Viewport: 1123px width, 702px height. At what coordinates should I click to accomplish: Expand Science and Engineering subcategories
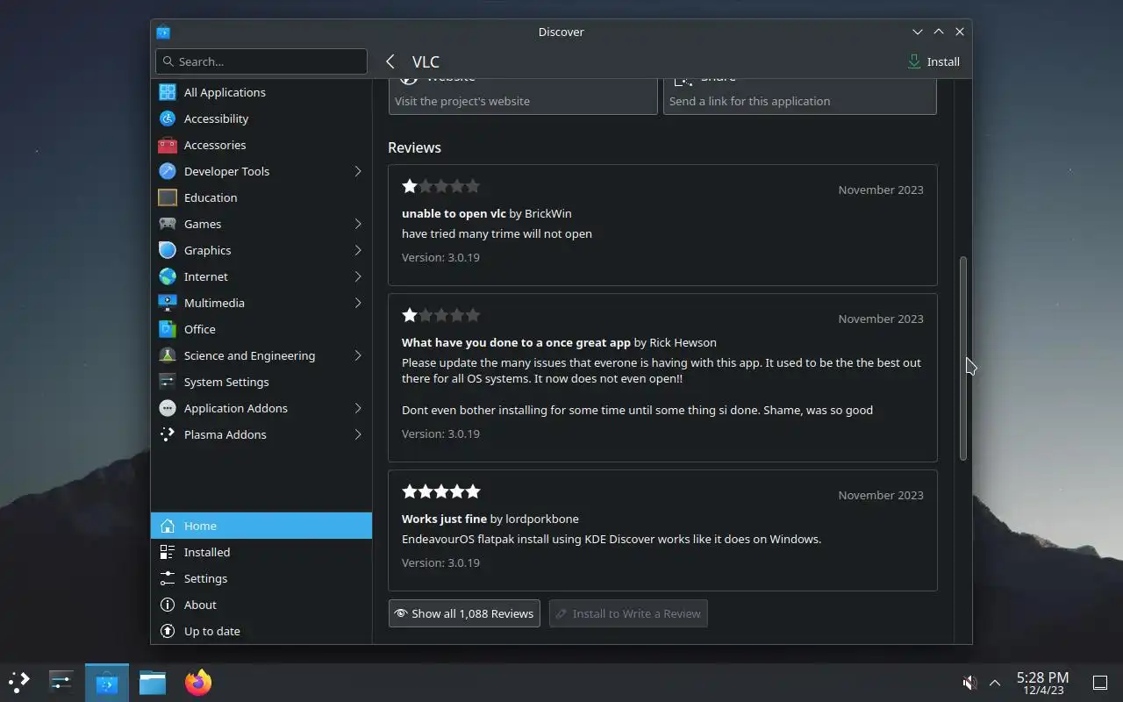(x=358, y=355)
